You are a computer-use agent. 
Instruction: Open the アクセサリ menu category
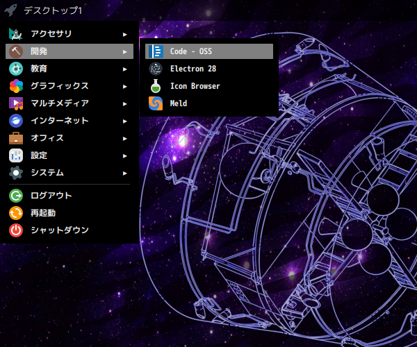(69, 34)
